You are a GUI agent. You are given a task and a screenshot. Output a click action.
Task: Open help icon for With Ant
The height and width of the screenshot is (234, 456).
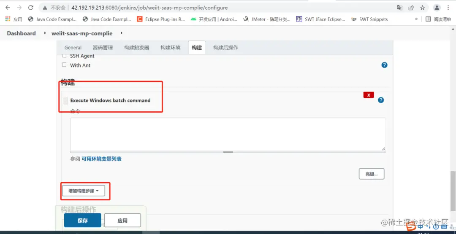[384, 65]
